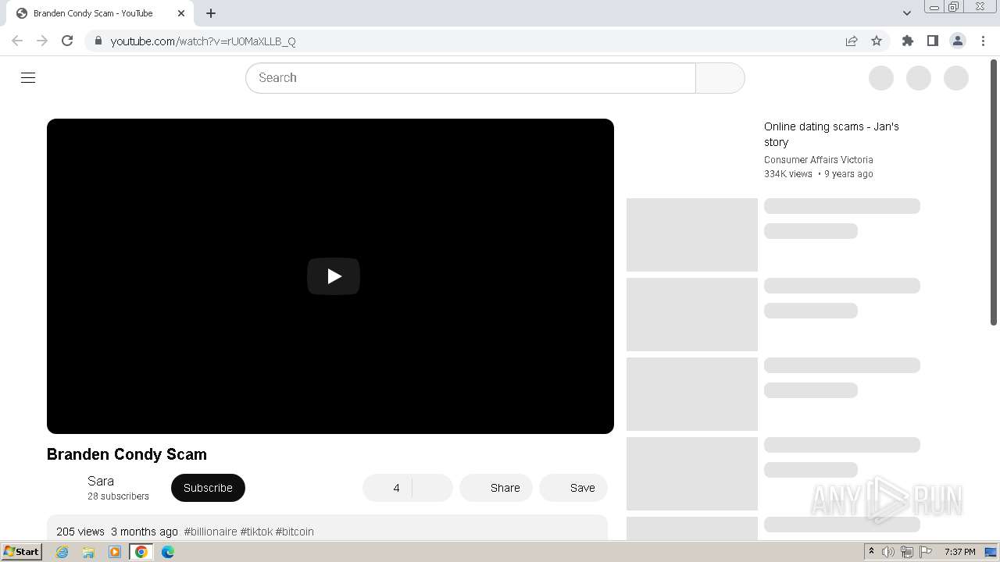Click the address bar URL
This screenshot has width=1000, height=562.
[203, 41]
